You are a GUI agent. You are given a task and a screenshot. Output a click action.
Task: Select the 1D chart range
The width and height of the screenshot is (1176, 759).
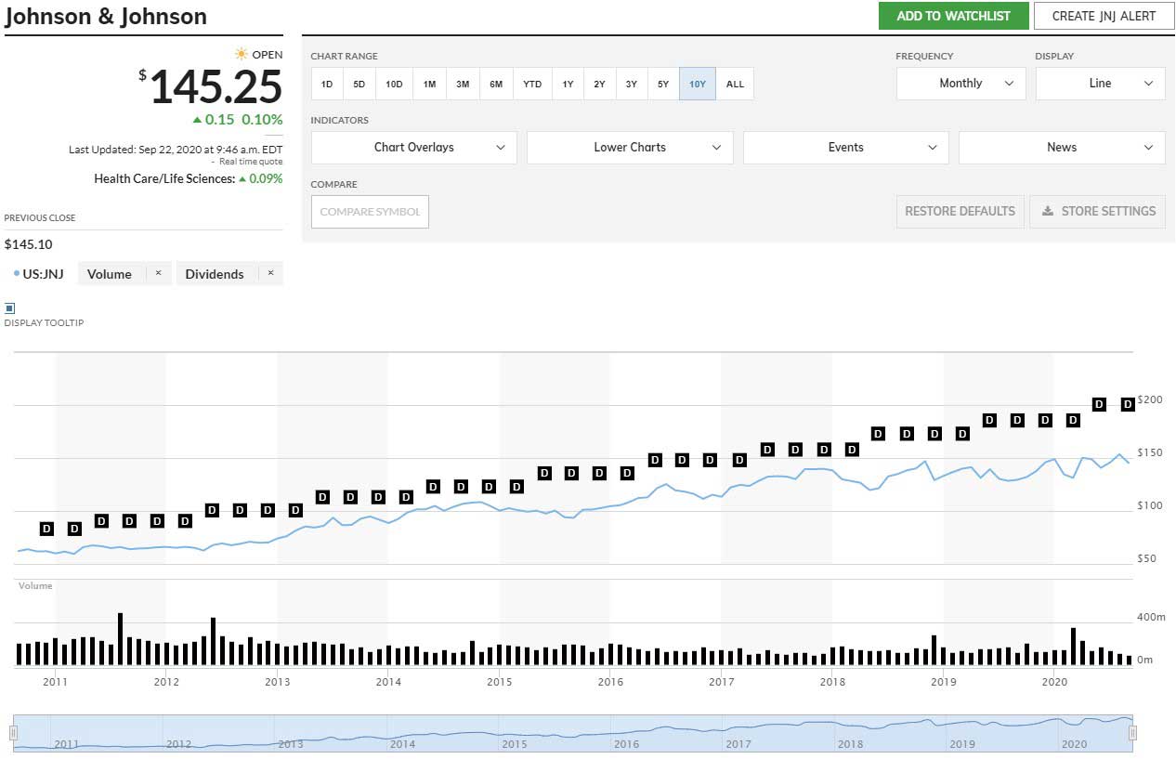point(327,84)
